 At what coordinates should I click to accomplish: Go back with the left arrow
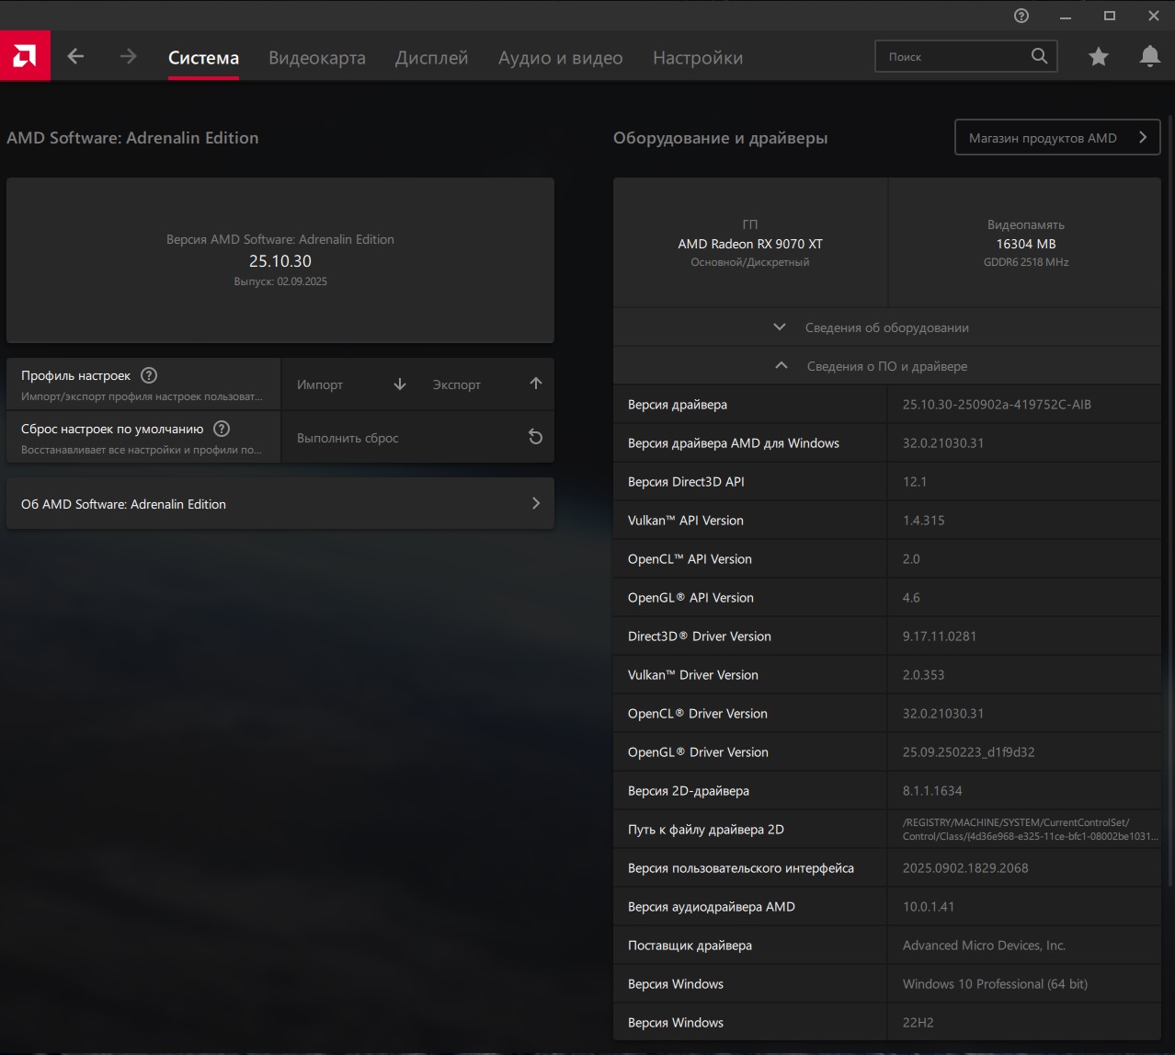(x=76, y=57)
